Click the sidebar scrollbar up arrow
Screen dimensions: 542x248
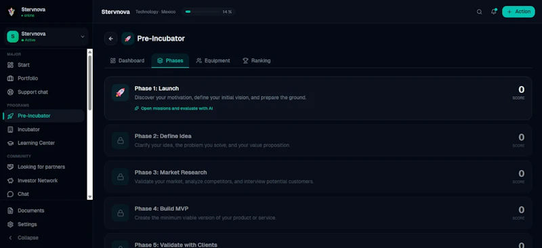point(90,52)
